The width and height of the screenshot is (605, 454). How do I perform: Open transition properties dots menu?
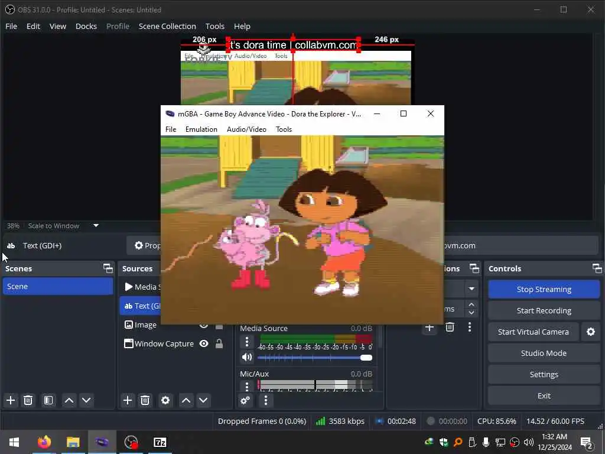click(470, 327)
